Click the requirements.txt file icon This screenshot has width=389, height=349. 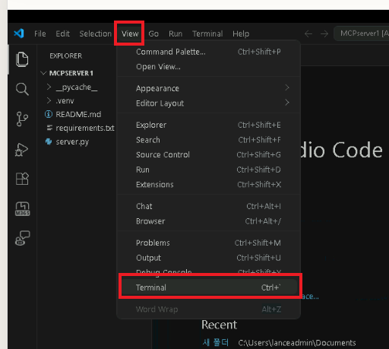[49, 128]
